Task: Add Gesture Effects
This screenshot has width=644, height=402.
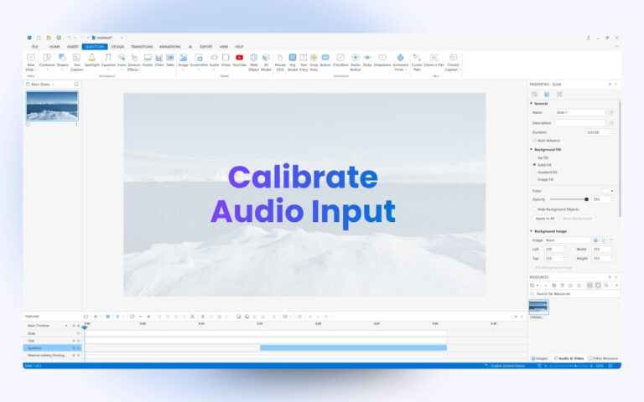Action: click(x=134, y=62)
